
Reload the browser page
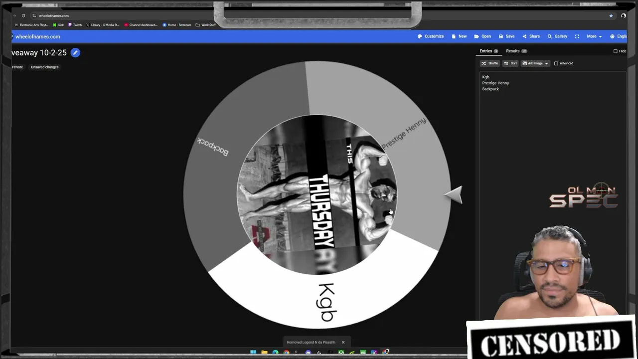(23, 15)
